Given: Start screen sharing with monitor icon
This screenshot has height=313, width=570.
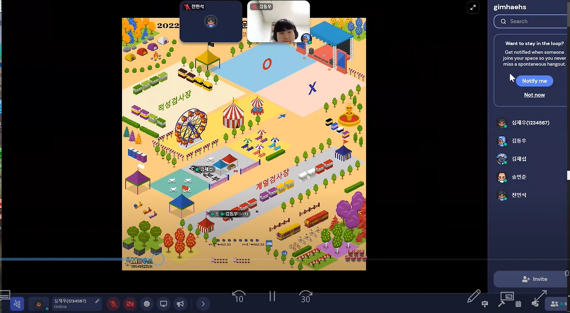Looking at the screenshot, I should tap(163, 304).
